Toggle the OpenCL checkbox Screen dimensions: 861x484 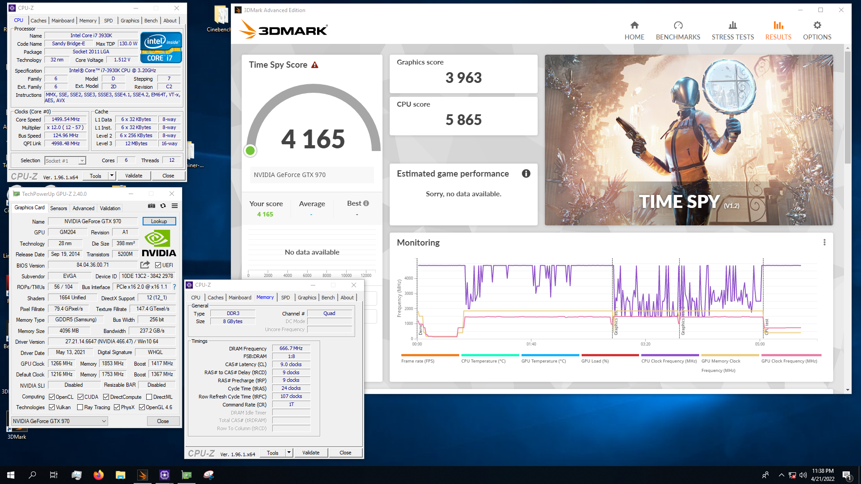[52, 397]
